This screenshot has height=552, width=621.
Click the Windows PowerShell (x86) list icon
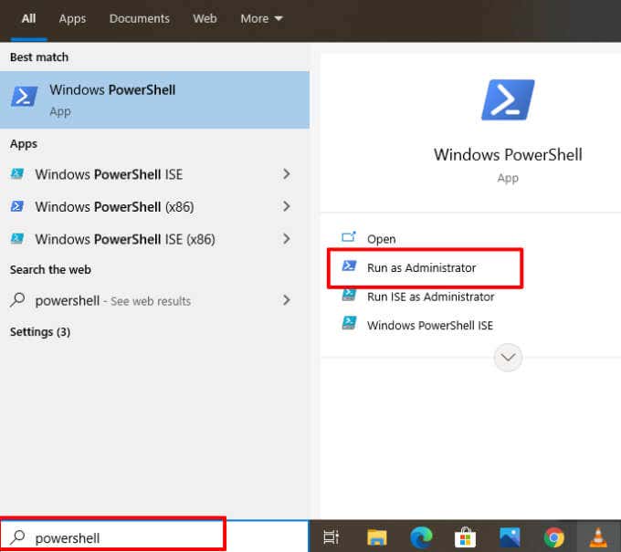[17, 206]
